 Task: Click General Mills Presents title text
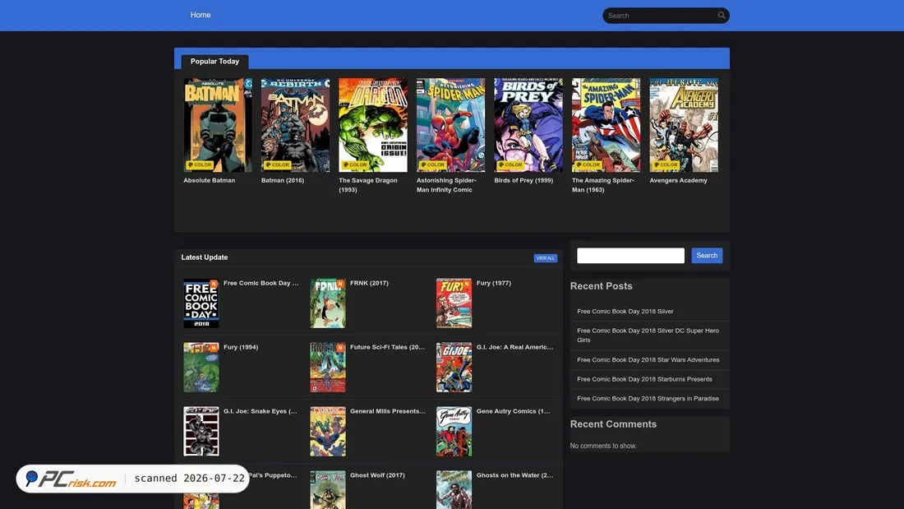coord(388,411)
